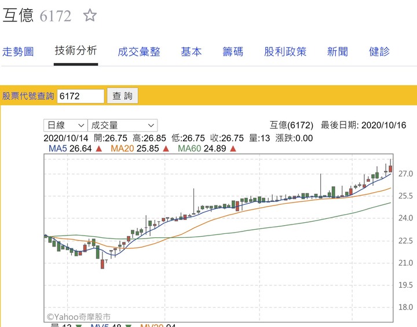417x327 pixels.
Task: Click the 27.0 price axis label
Action: (405, 174)
